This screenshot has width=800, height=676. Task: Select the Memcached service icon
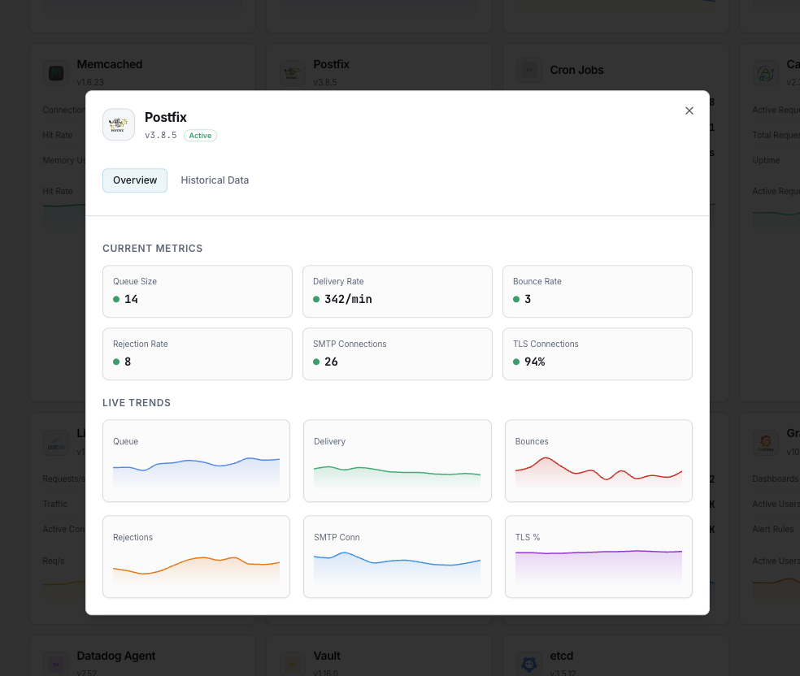[55, 73]
